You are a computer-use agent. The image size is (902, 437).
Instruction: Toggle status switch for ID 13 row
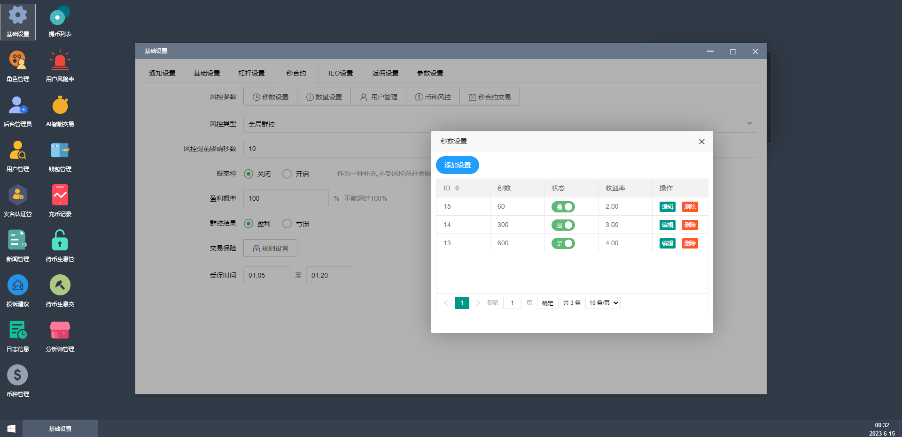563,243
